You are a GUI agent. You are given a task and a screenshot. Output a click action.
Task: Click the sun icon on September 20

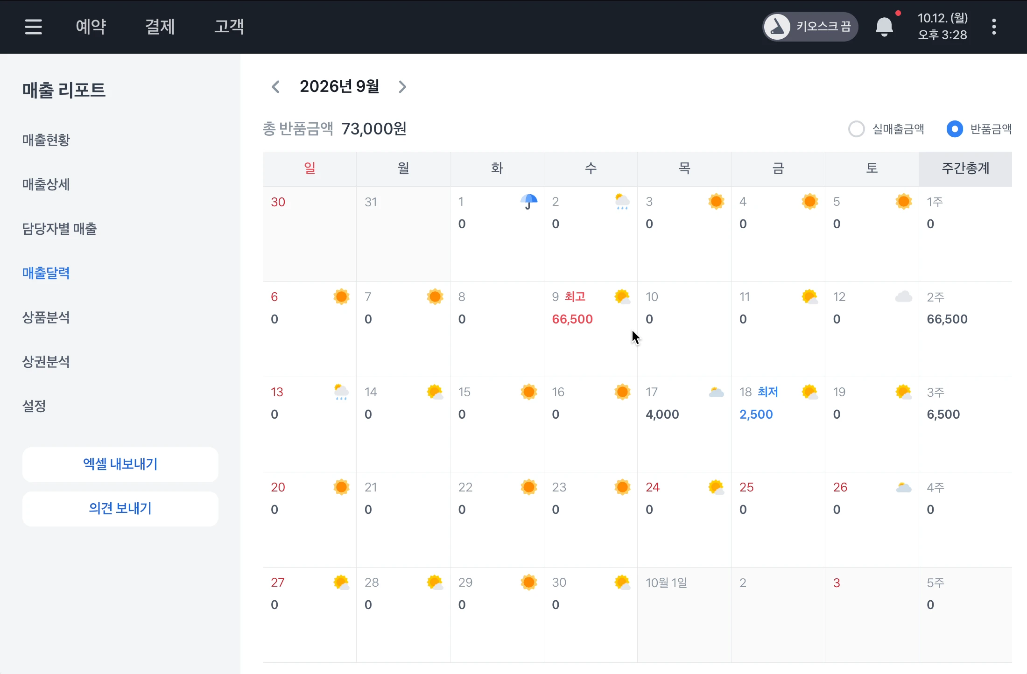pyautogui.click(x=341, y=487)
